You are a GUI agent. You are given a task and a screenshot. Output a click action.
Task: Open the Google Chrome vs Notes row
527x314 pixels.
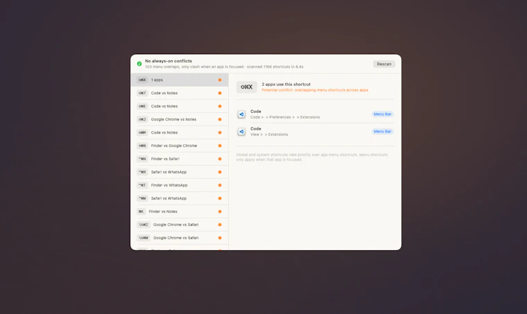point(180,119)
